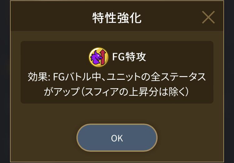This screenshot has width=234, height=163.
Task: Click the 効果: label in the description
Action: 39,77
